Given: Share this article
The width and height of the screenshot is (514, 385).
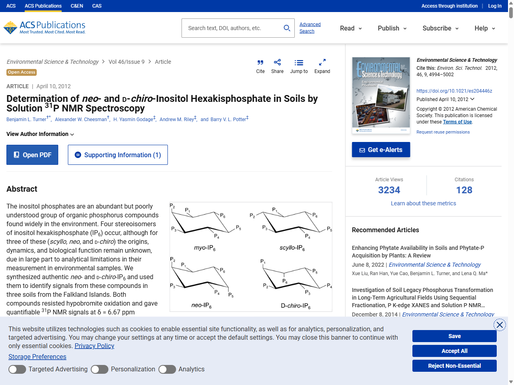Looking at the screenshot, I should [277, 66].
